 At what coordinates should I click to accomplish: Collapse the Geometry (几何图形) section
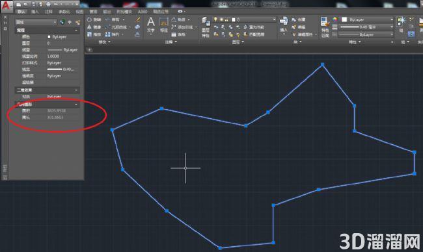click(75, 104)
